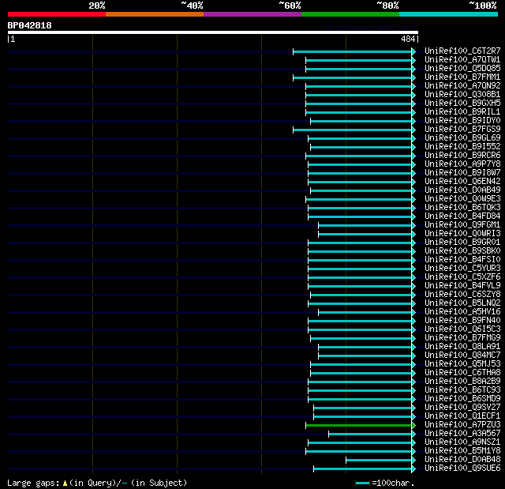
Task: Select the UniRef100_D0AB49 hit
Action: [x=462, y=190]
